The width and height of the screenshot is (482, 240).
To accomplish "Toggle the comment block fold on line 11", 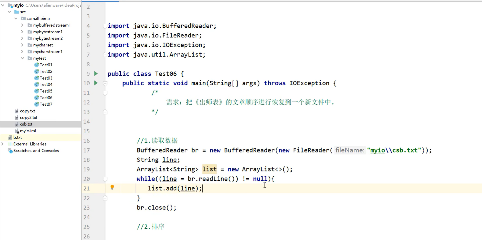I will tap(105, 93).
